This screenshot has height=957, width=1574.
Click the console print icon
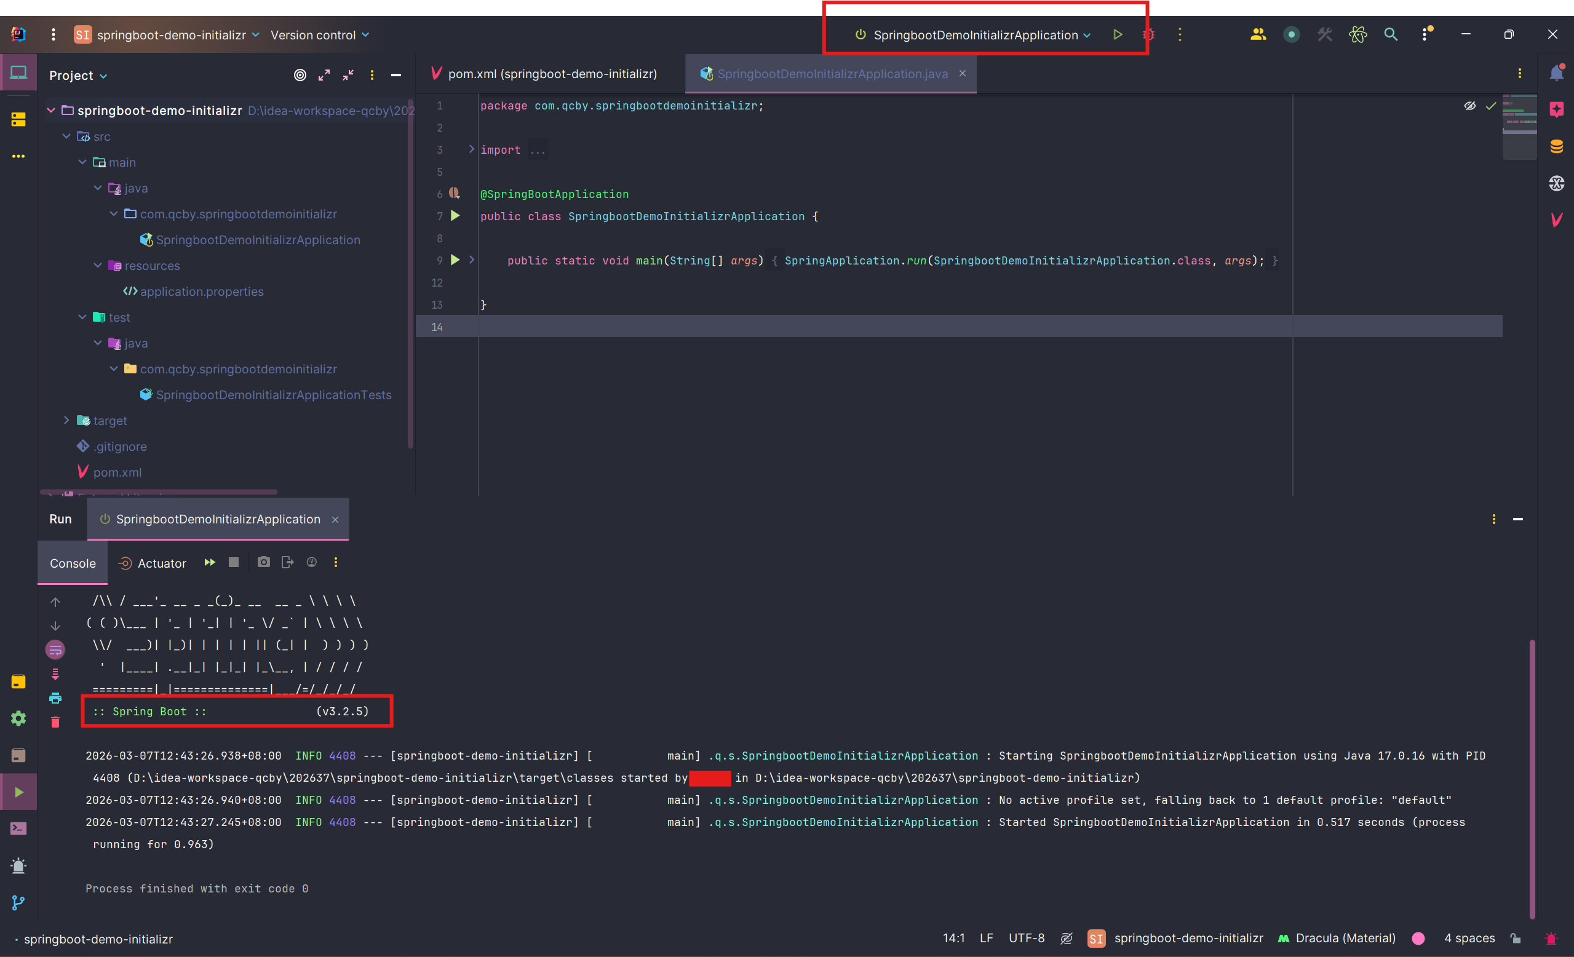(x=55, y=697)
